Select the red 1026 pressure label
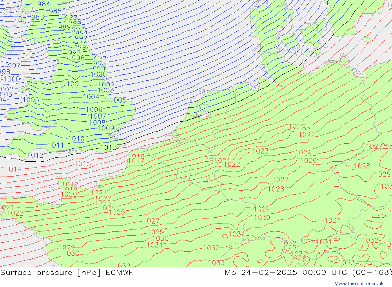Viewport: 392px width, 287px height. [x=309, y=161]
